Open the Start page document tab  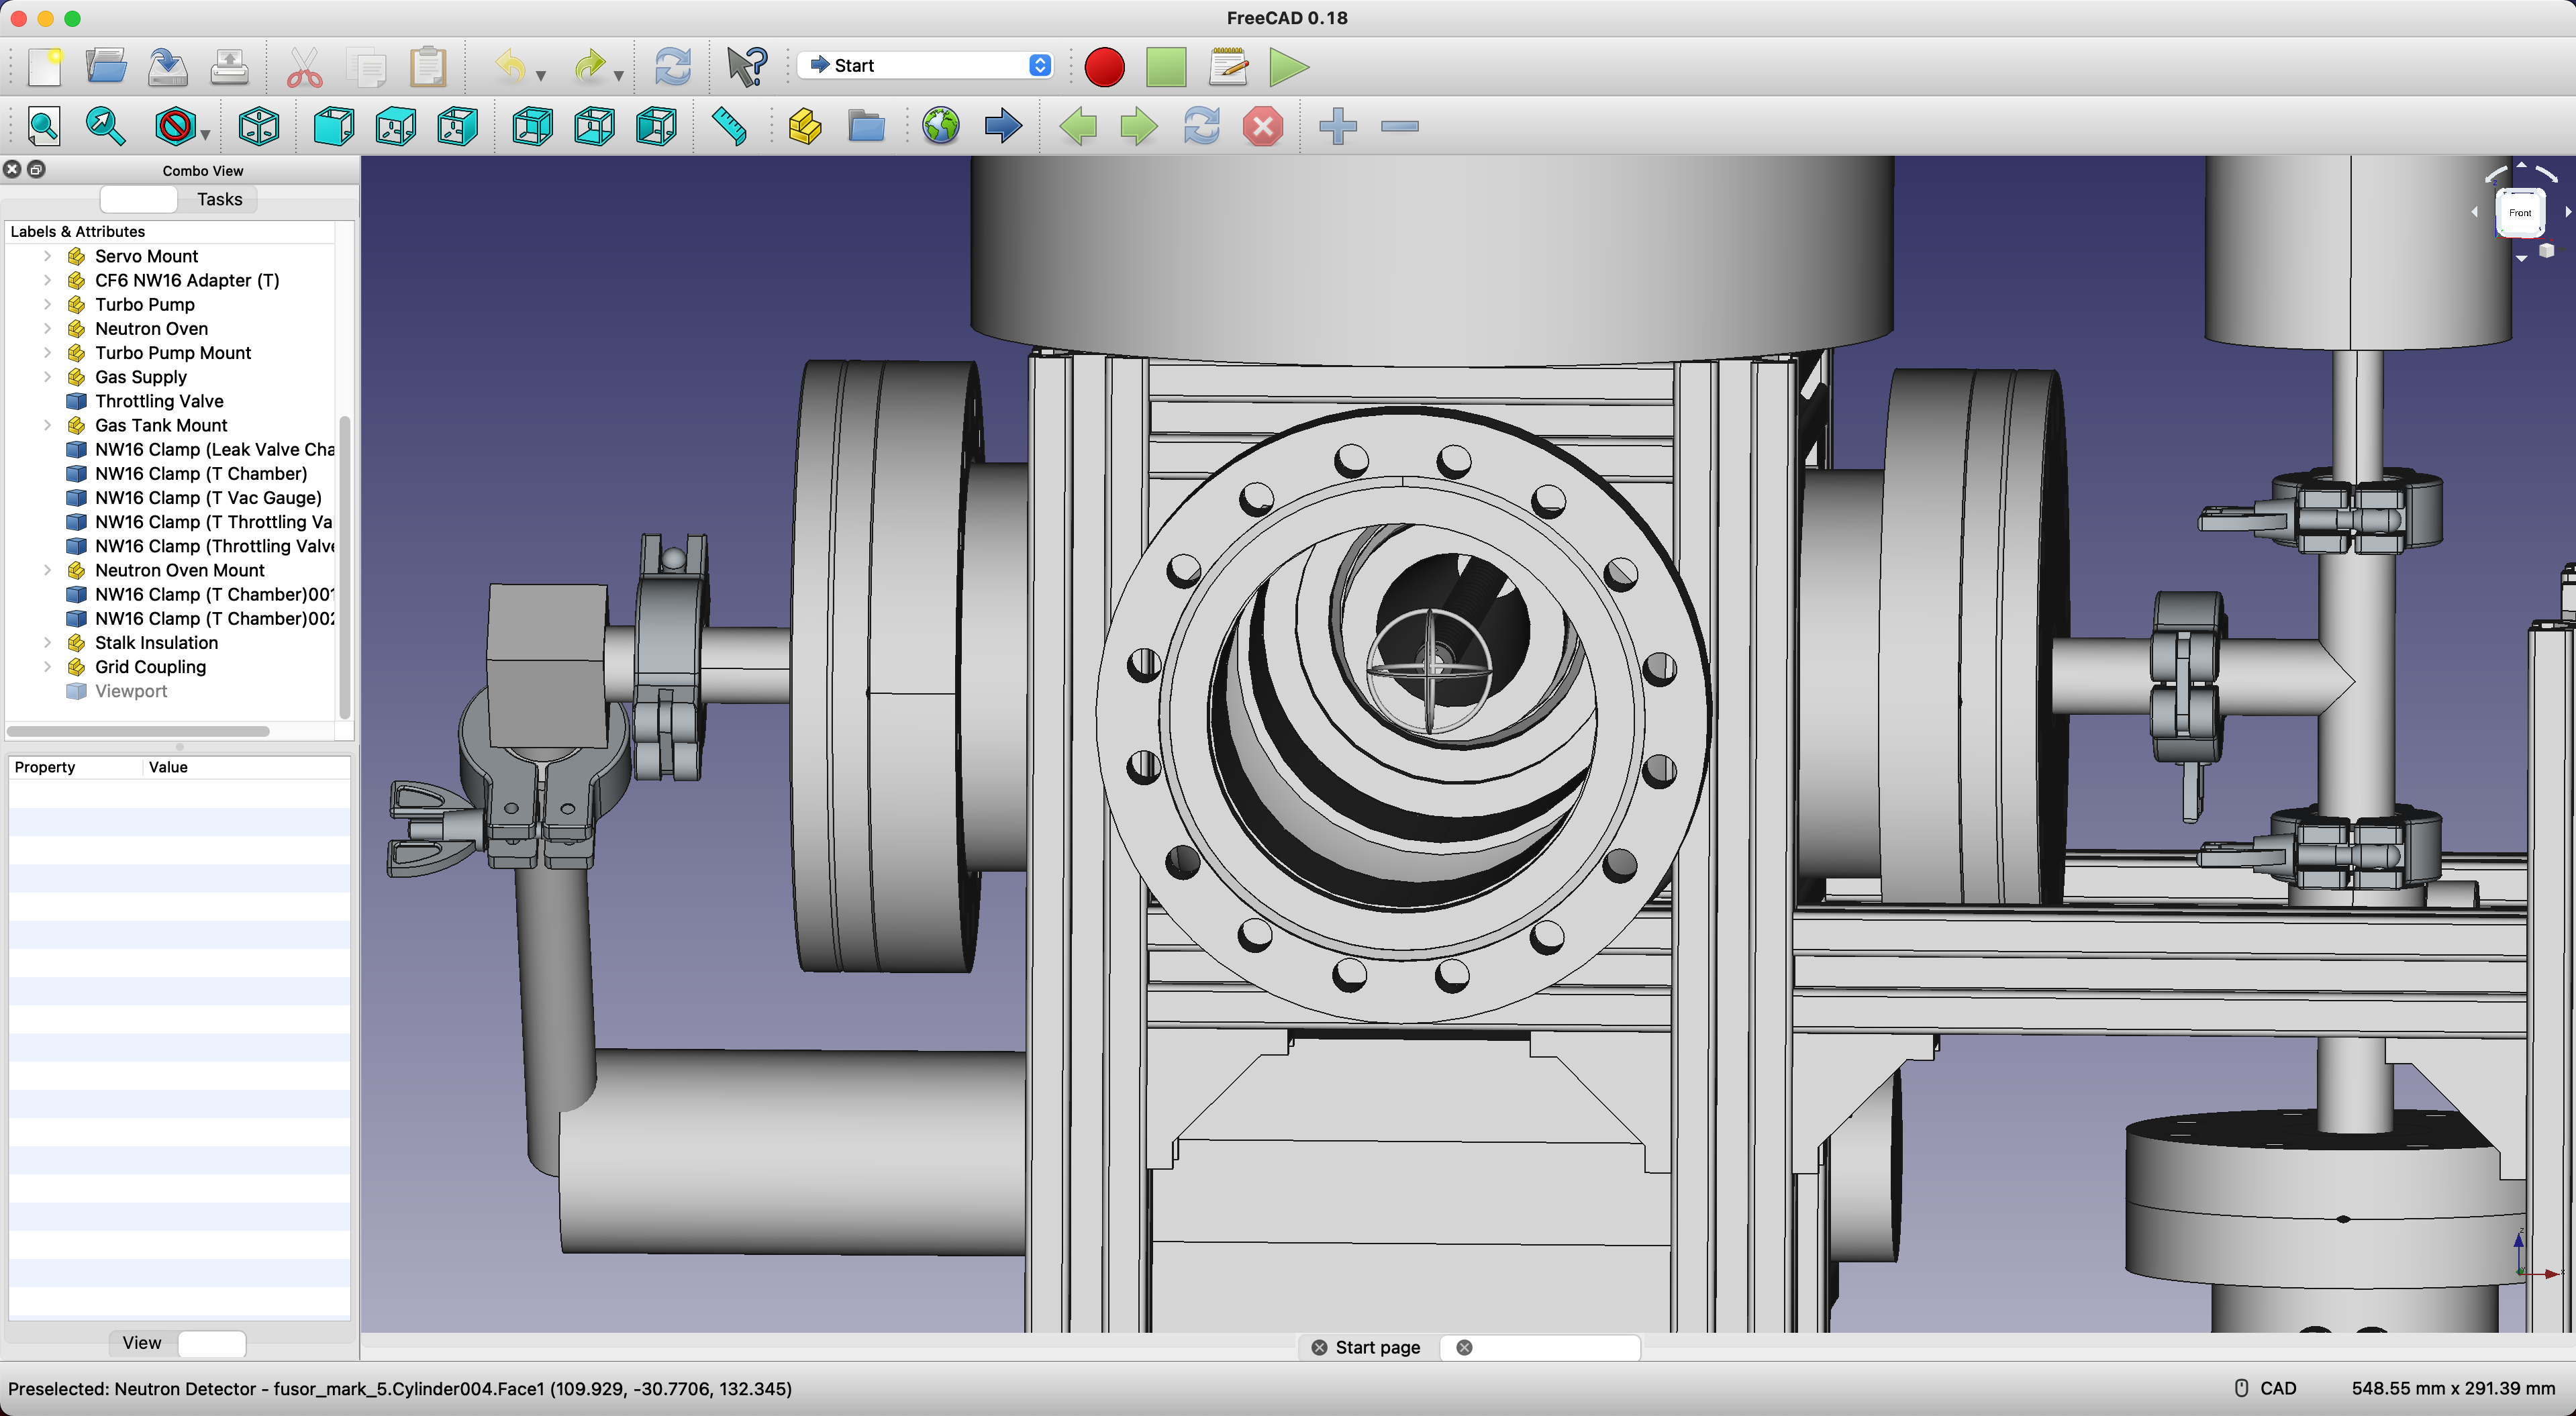coord(1378,1347)
